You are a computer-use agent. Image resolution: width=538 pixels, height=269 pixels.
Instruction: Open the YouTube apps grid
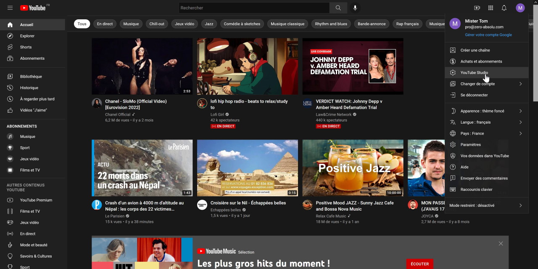click(x=491, y=8)
